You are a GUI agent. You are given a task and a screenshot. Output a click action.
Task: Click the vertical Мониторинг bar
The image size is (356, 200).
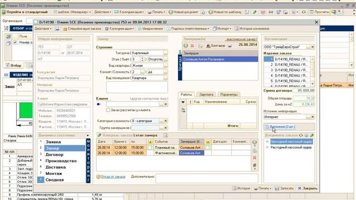[88, 161]
